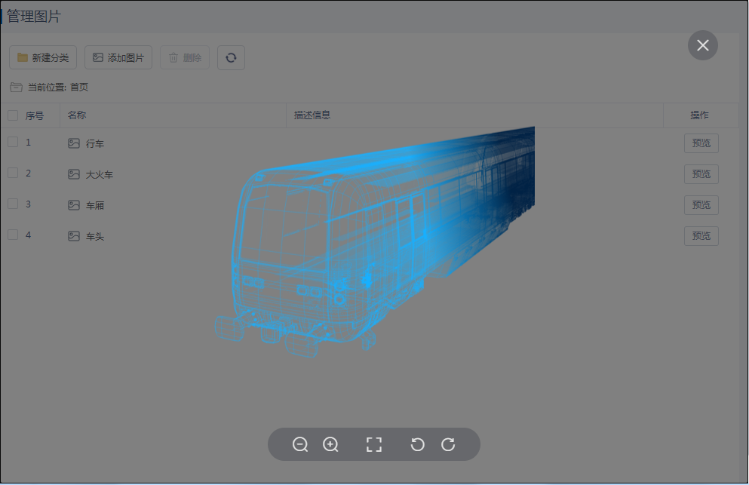
Task: Select the checkbox for row 2 大火车
Action: 13,173
